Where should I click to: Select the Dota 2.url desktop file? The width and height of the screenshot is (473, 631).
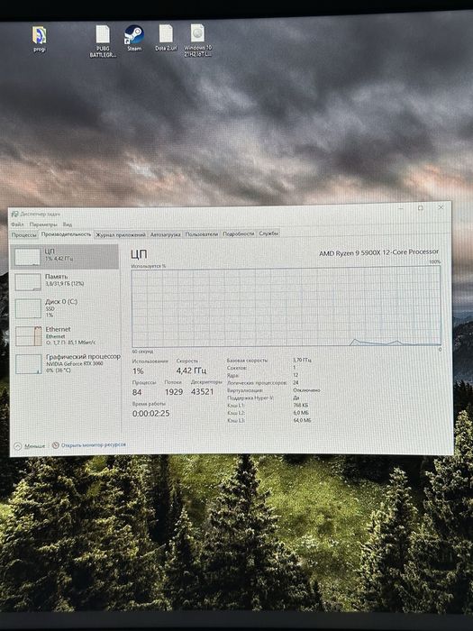click(166, 38)
